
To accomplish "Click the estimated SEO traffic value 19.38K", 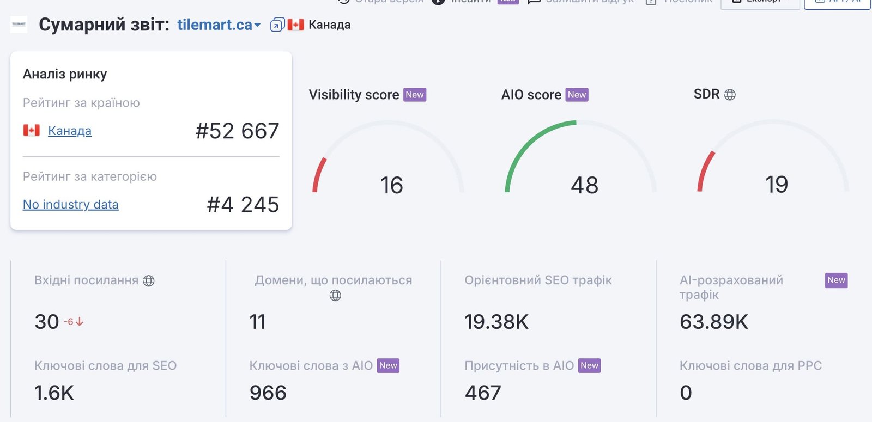I will point(496,322).
